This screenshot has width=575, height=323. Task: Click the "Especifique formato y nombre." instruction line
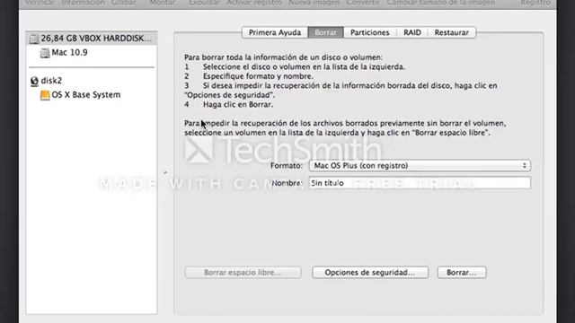point(249,76)
